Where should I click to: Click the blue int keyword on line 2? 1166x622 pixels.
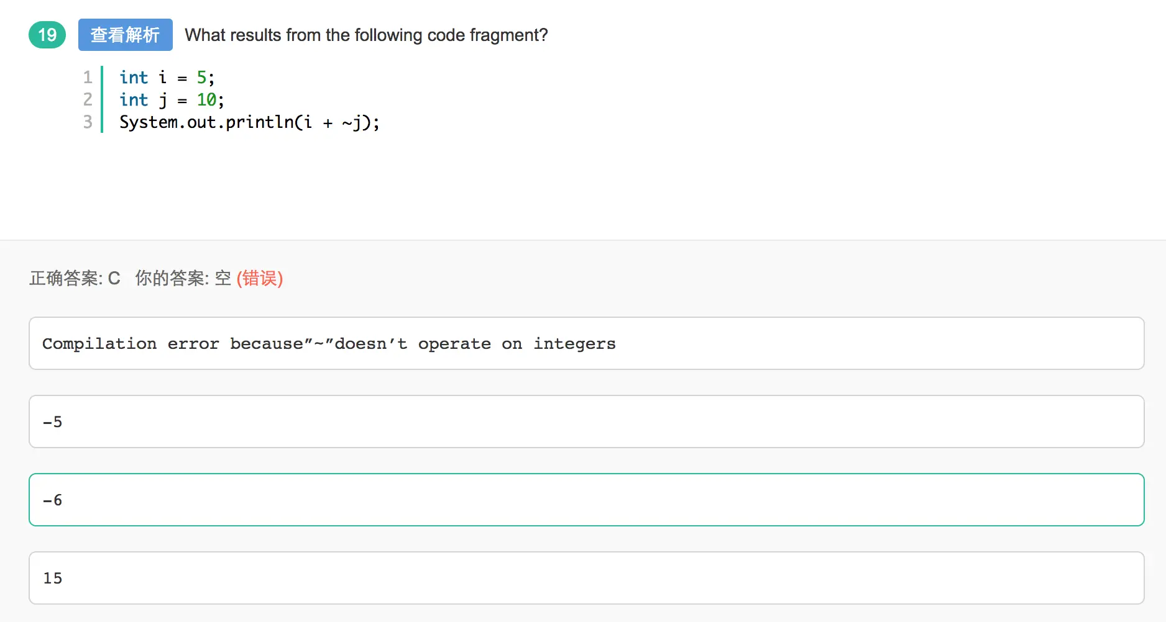point(134,100)
